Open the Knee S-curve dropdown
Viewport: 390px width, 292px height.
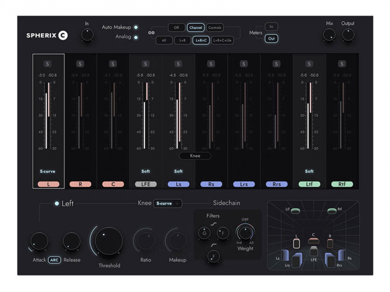pos(168,204)
